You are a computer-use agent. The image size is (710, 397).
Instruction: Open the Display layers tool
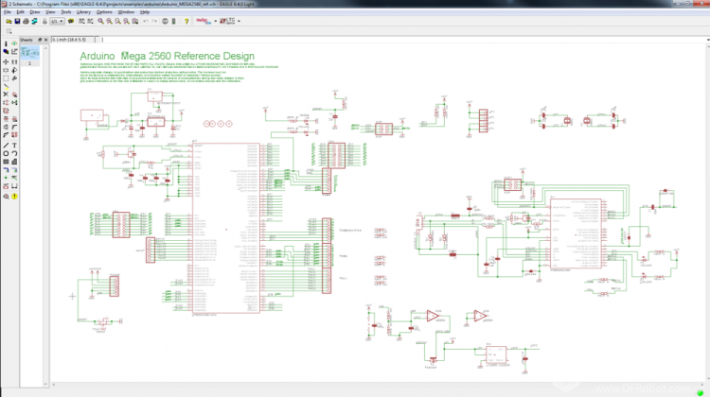6,52
